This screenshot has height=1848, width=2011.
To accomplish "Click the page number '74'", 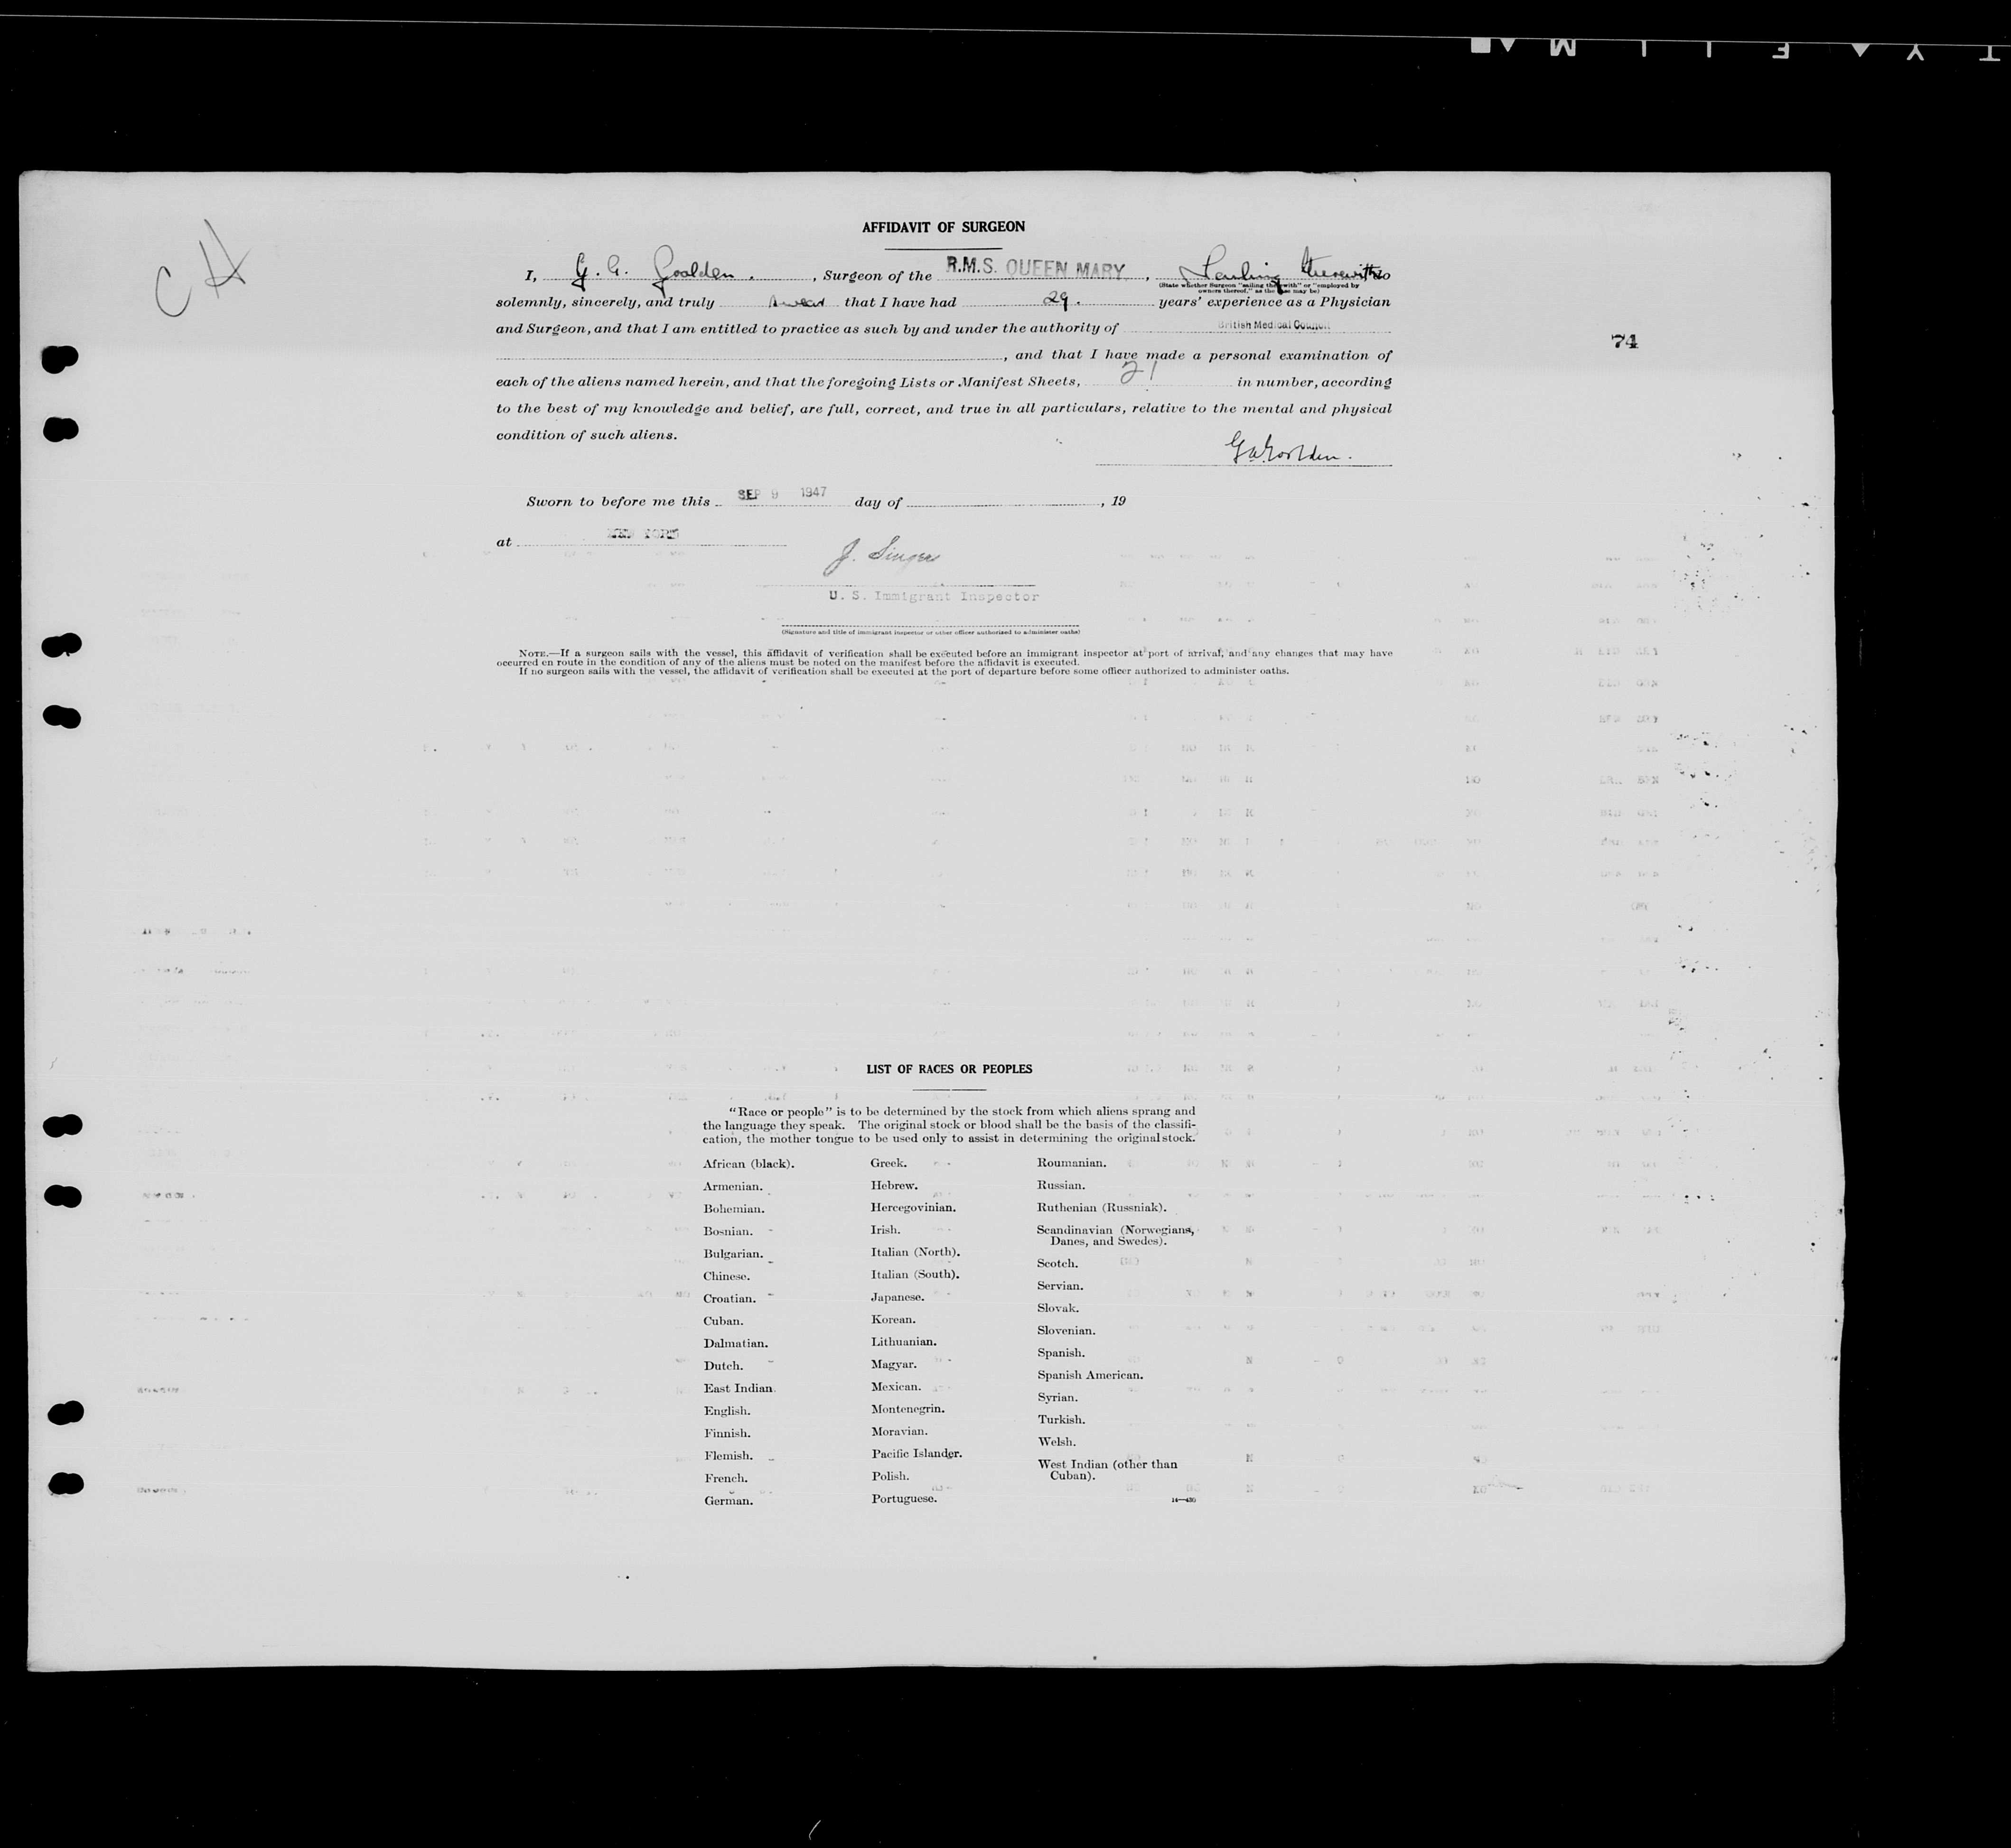I will coord(1624,341).
